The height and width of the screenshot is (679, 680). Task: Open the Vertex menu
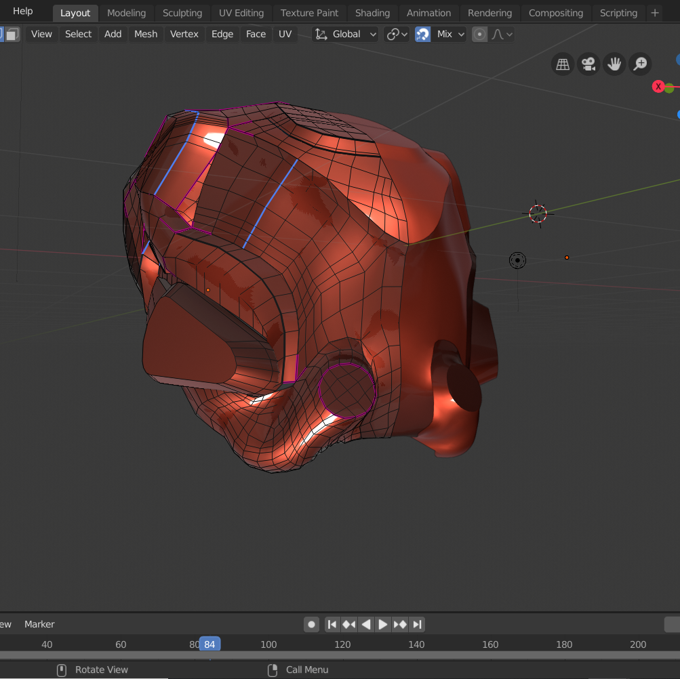pos(184,34)
